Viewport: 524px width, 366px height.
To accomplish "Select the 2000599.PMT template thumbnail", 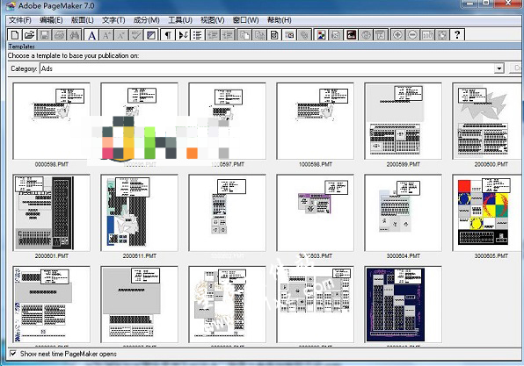I will (x=403, y=121).
